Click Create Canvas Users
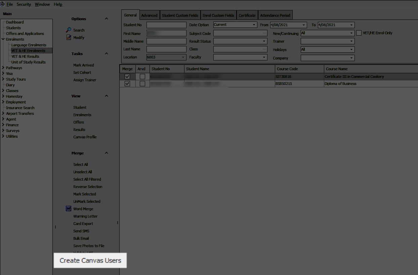 pyautogui.click(x=90, y=261)
